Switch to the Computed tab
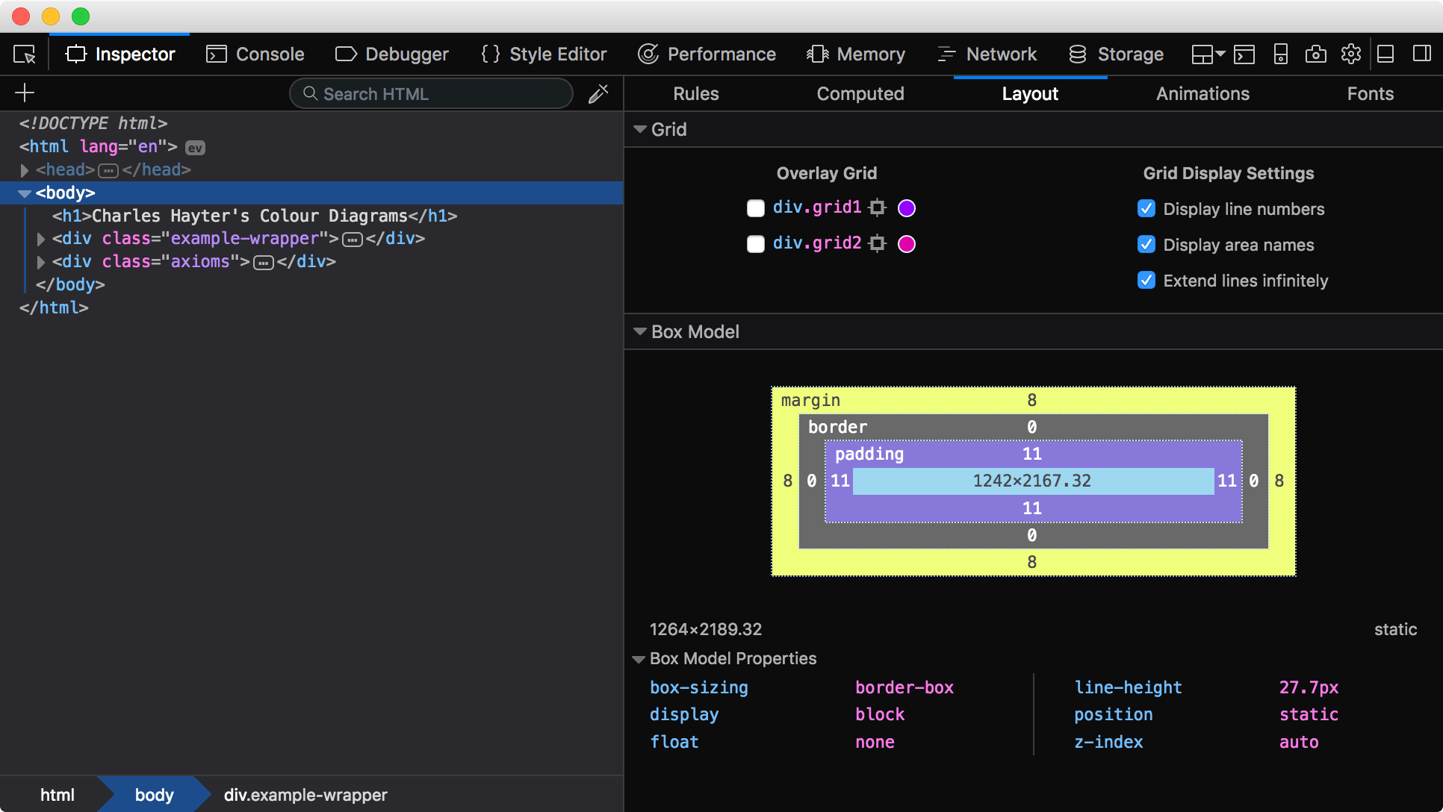 click(859, 93)
